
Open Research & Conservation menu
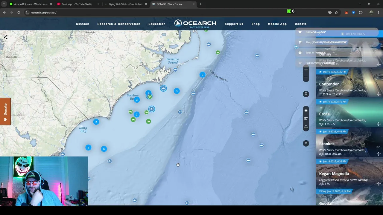119,24
